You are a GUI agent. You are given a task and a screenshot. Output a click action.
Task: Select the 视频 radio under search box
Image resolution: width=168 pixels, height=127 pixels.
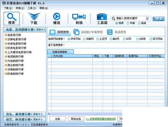point(117,23)
